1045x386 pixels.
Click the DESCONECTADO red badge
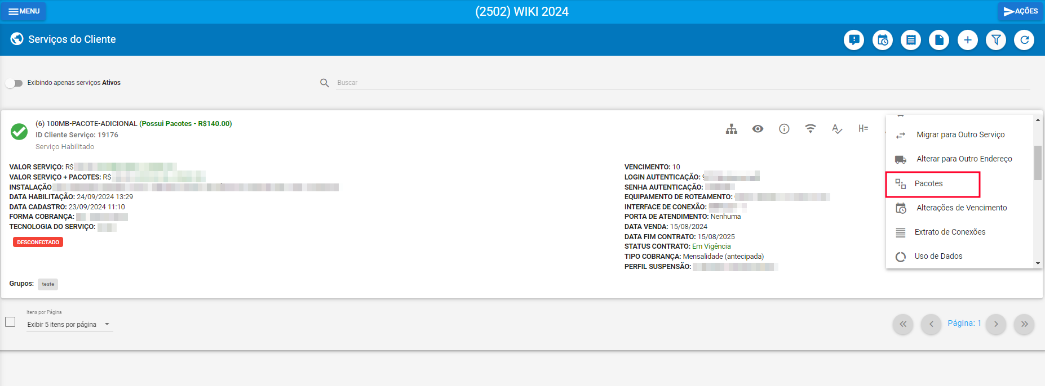pyautogui.click(x=38, y=242)
